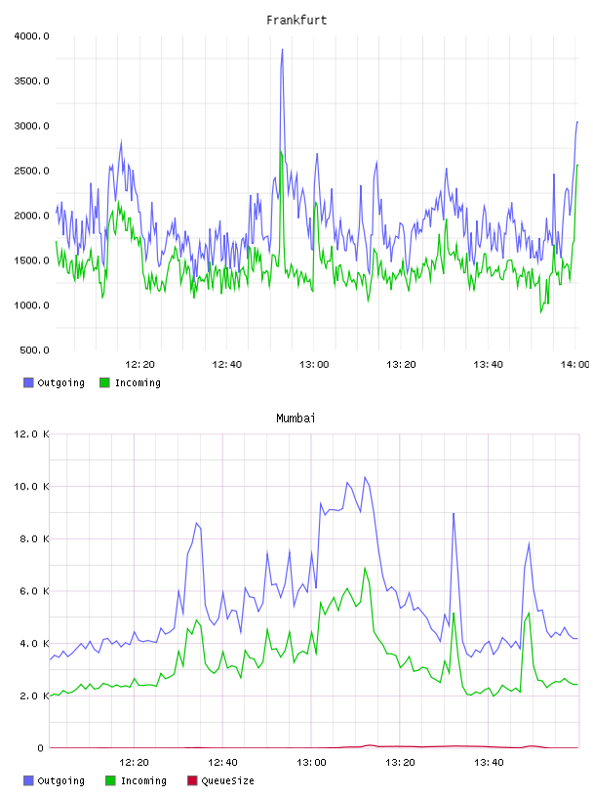Click the 3000.0 y-axis label
The image size is (593, 796).
coord(31,126)
